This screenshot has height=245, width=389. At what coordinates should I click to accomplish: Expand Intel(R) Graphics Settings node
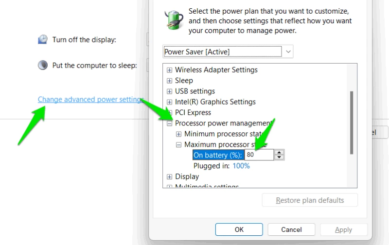[x=169, y=102]
